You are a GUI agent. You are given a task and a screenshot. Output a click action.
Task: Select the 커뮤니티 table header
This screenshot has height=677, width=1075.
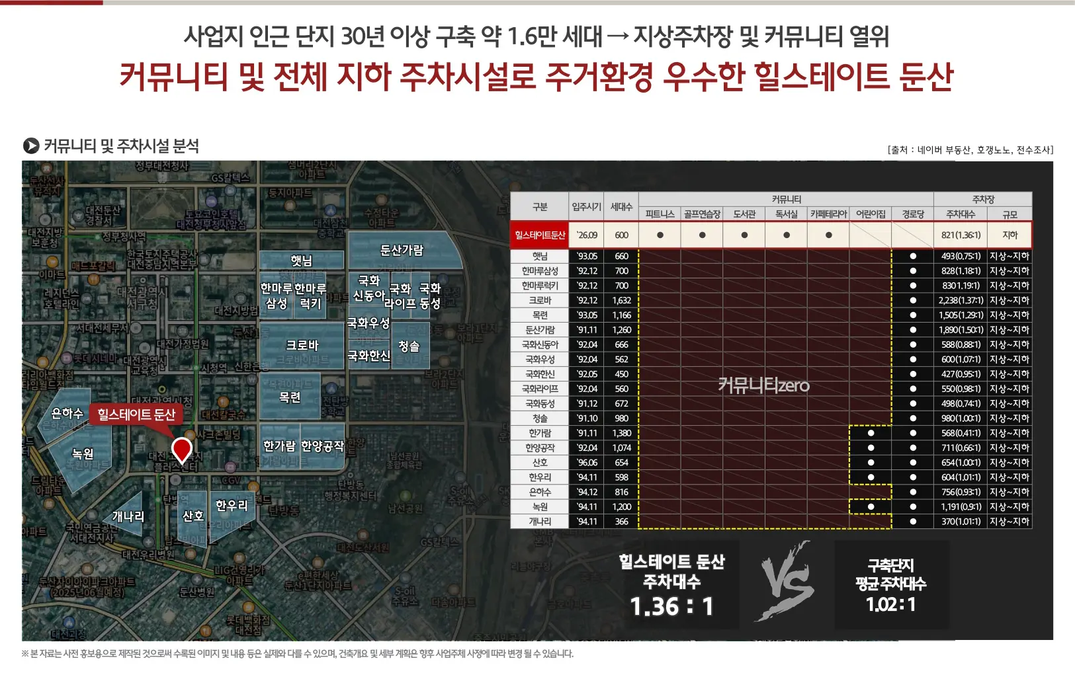pyautogui.click(x=786, y=199)
